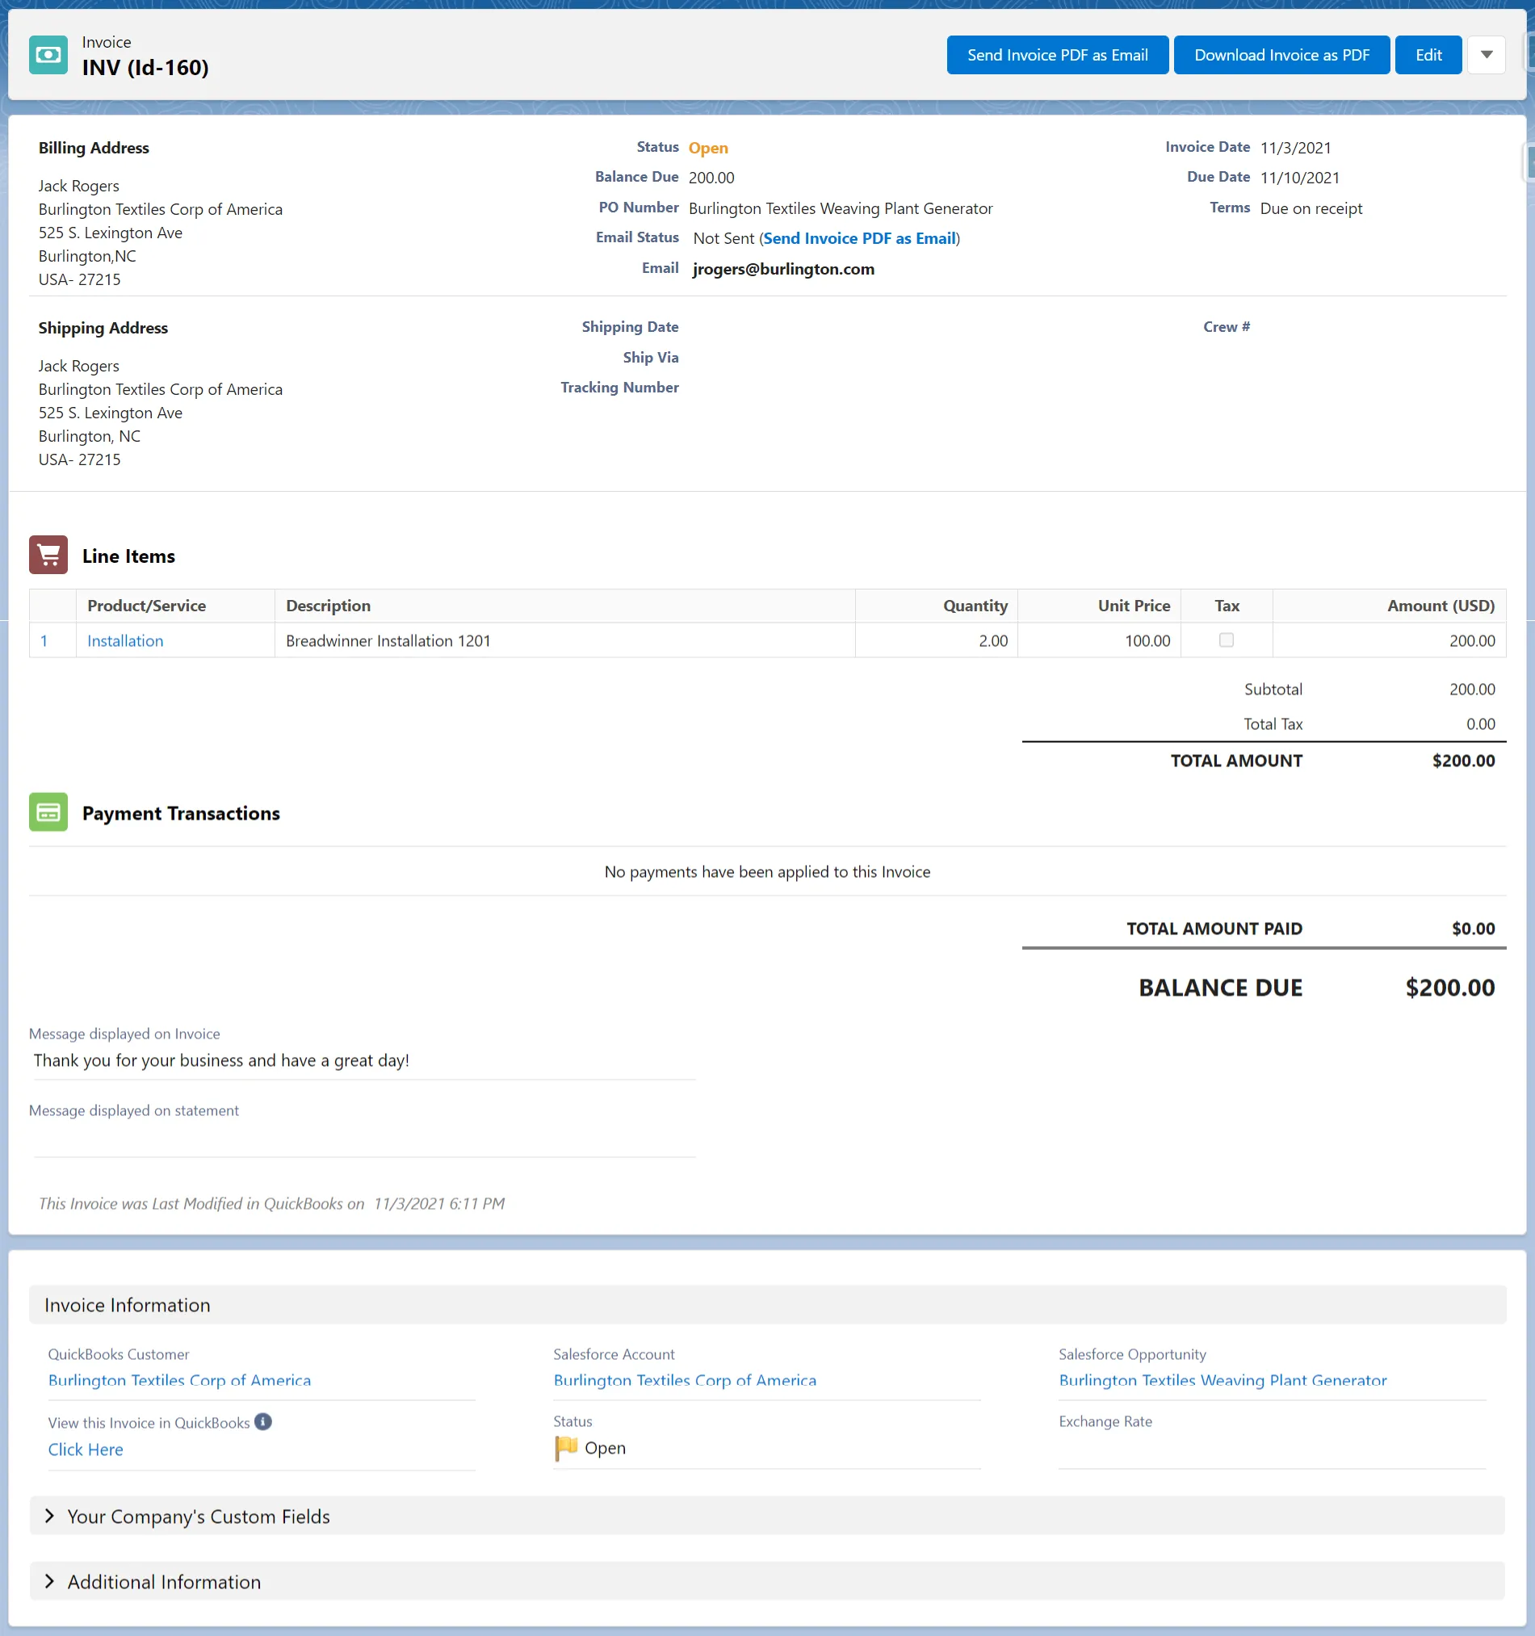Click the info icon beside View this Invoice in QuickBooks

pos(263,1423)
